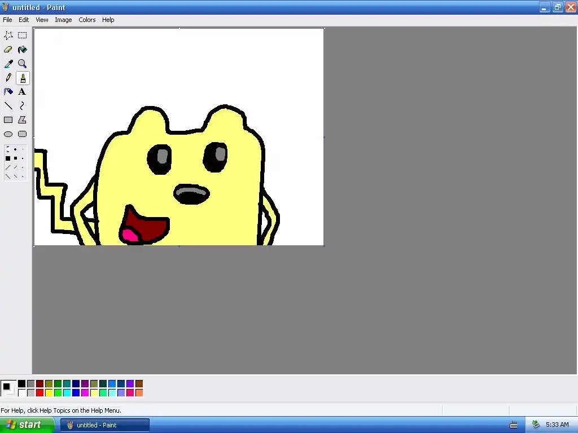
Task: Select the medium backslash brush shape
Action: click(x=15, y=176)
